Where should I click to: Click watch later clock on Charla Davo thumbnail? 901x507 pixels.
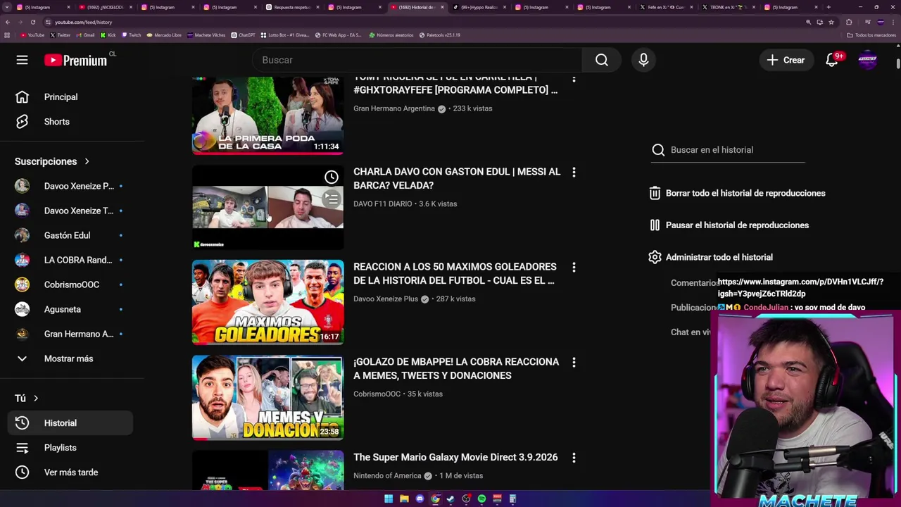tap(331, 177)
